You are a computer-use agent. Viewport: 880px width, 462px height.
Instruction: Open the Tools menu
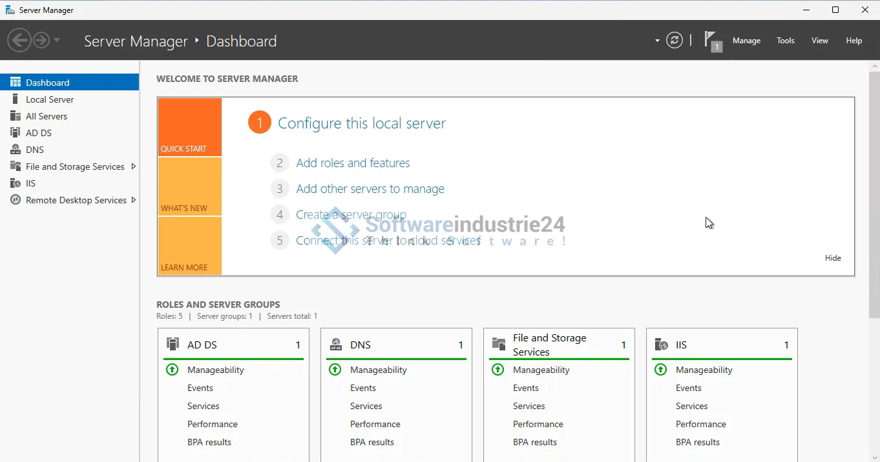point(785,41)
